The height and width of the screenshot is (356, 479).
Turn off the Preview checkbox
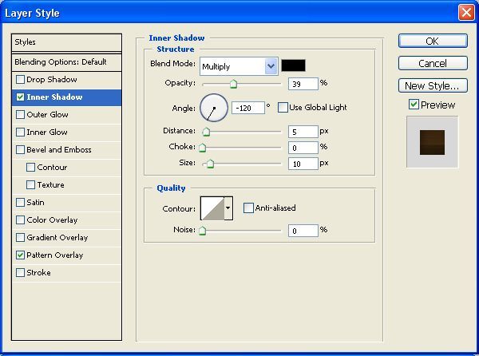click(x=414, y=105)
